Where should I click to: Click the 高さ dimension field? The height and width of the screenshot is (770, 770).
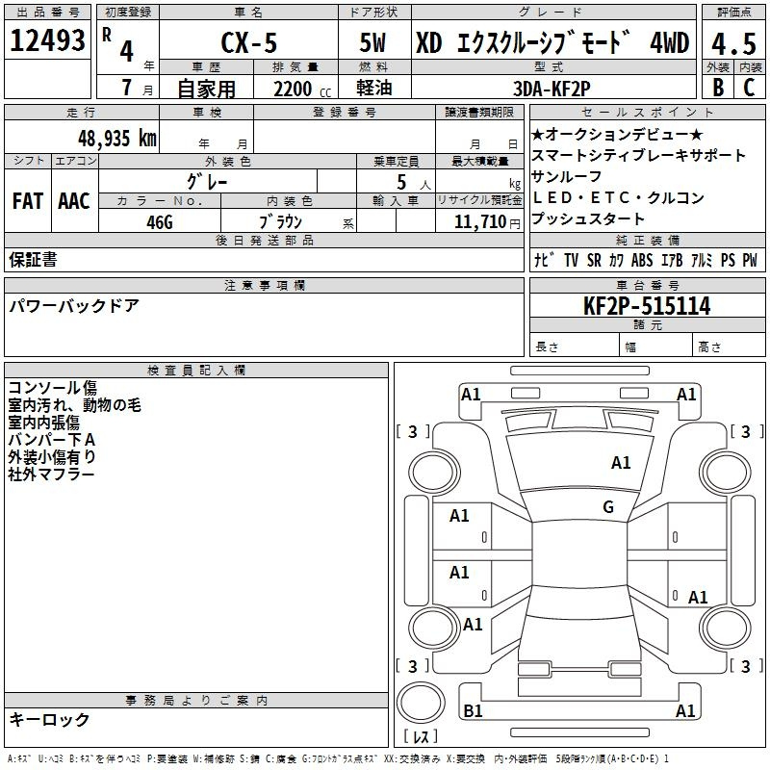(x=729, y=346)
